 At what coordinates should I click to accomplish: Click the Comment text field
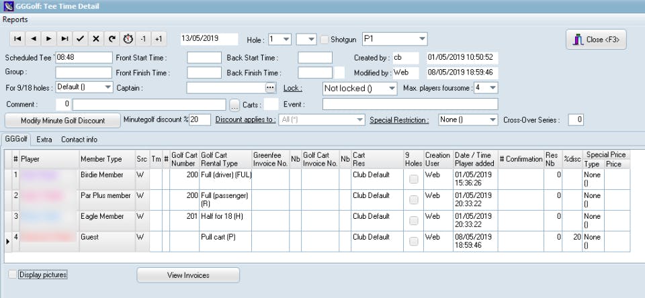[149, 105]
